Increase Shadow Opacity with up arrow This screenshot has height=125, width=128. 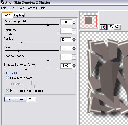point(74,56)
